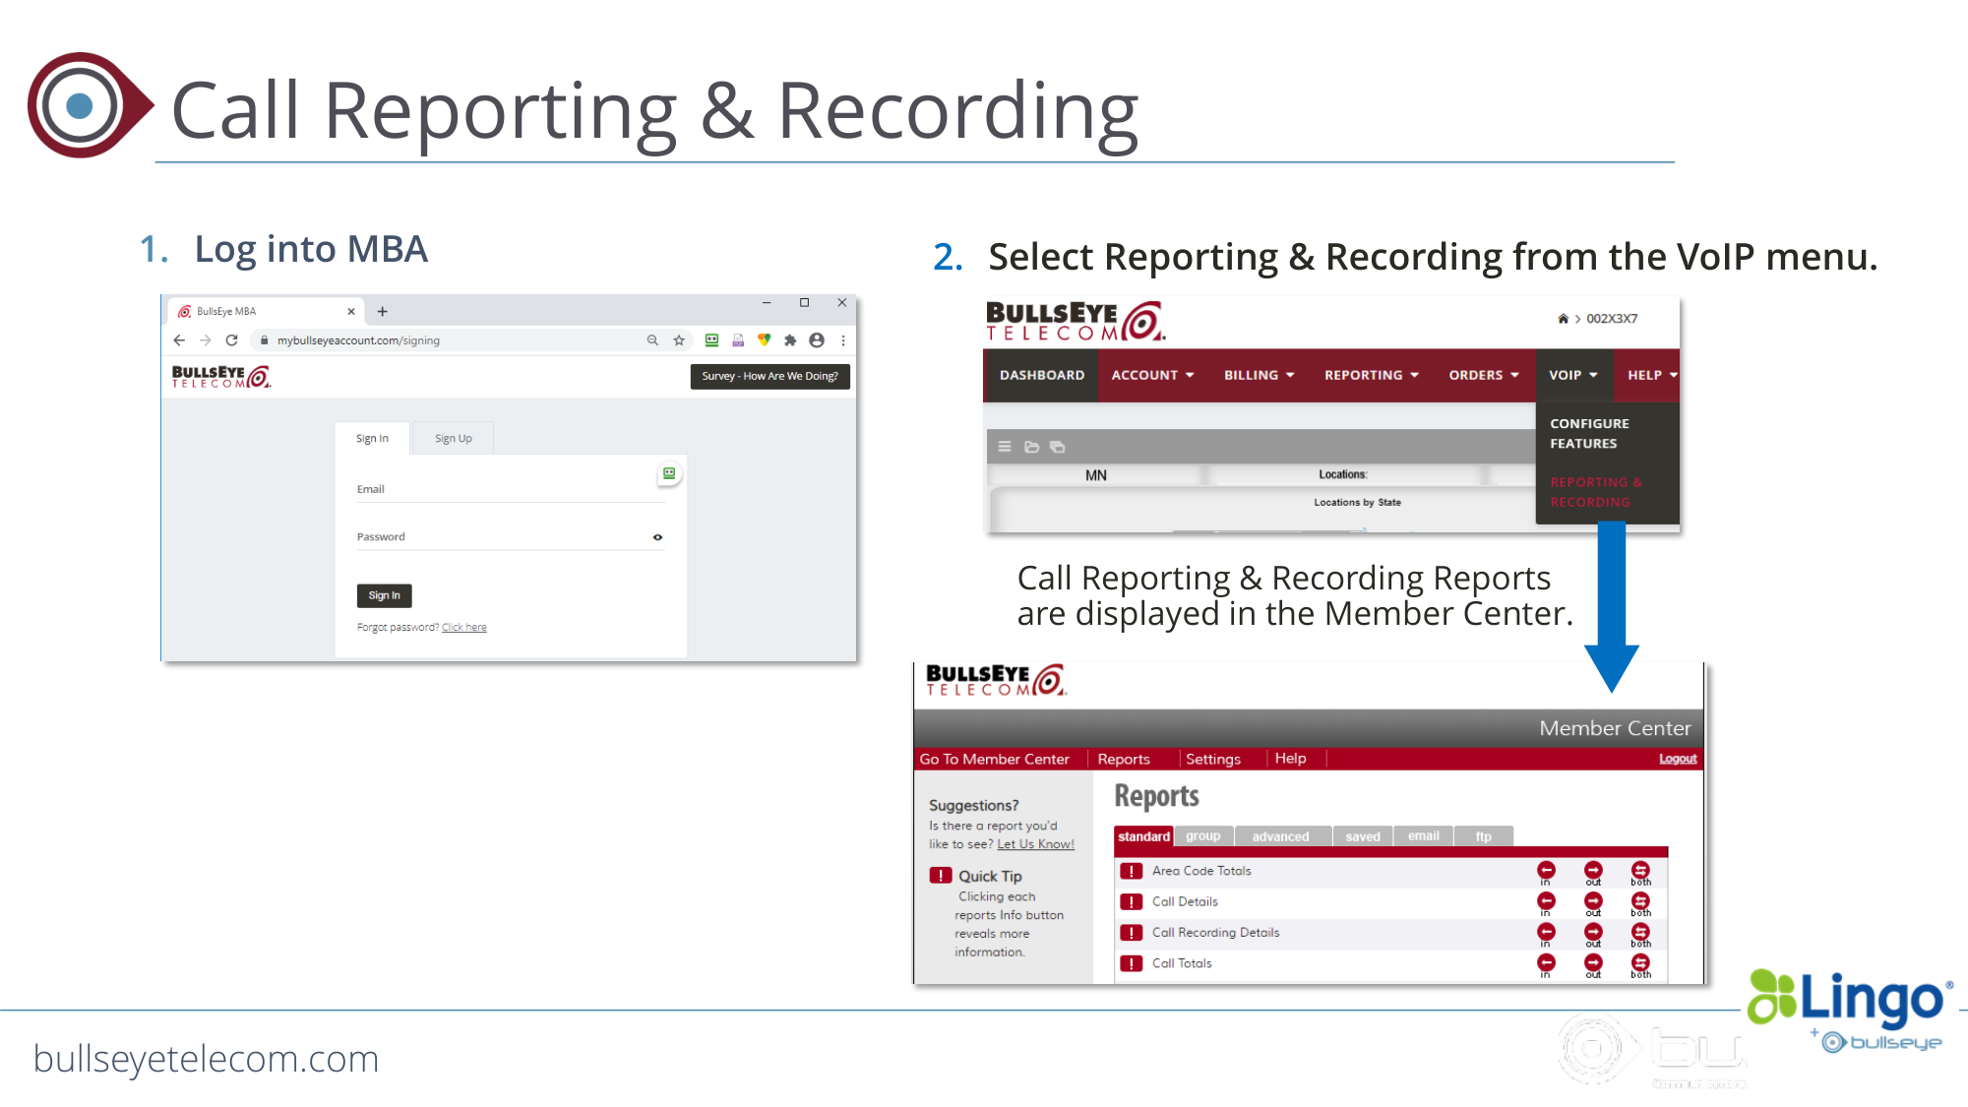1968x1107 pixels.
Task: Expand the ACCOUNT dropdown menu
Action: point(1152,375)
